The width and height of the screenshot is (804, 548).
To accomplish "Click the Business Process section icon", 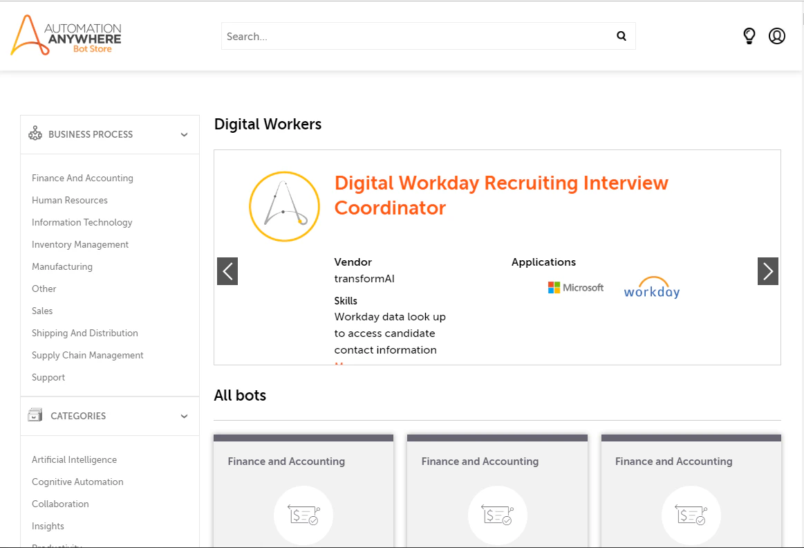I will click(35, 134).
